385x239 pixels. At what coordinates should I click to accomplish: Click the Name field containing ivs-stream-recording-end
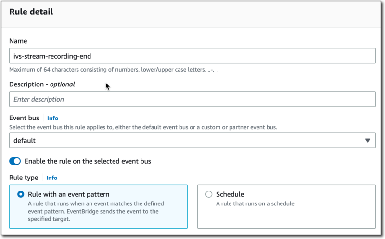[192, 56]
